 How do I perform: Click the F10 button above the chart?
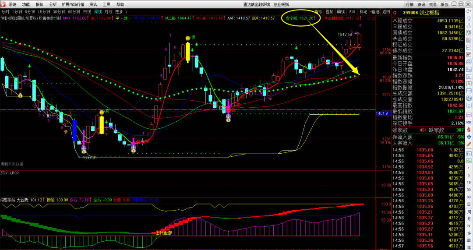(352, 12)
